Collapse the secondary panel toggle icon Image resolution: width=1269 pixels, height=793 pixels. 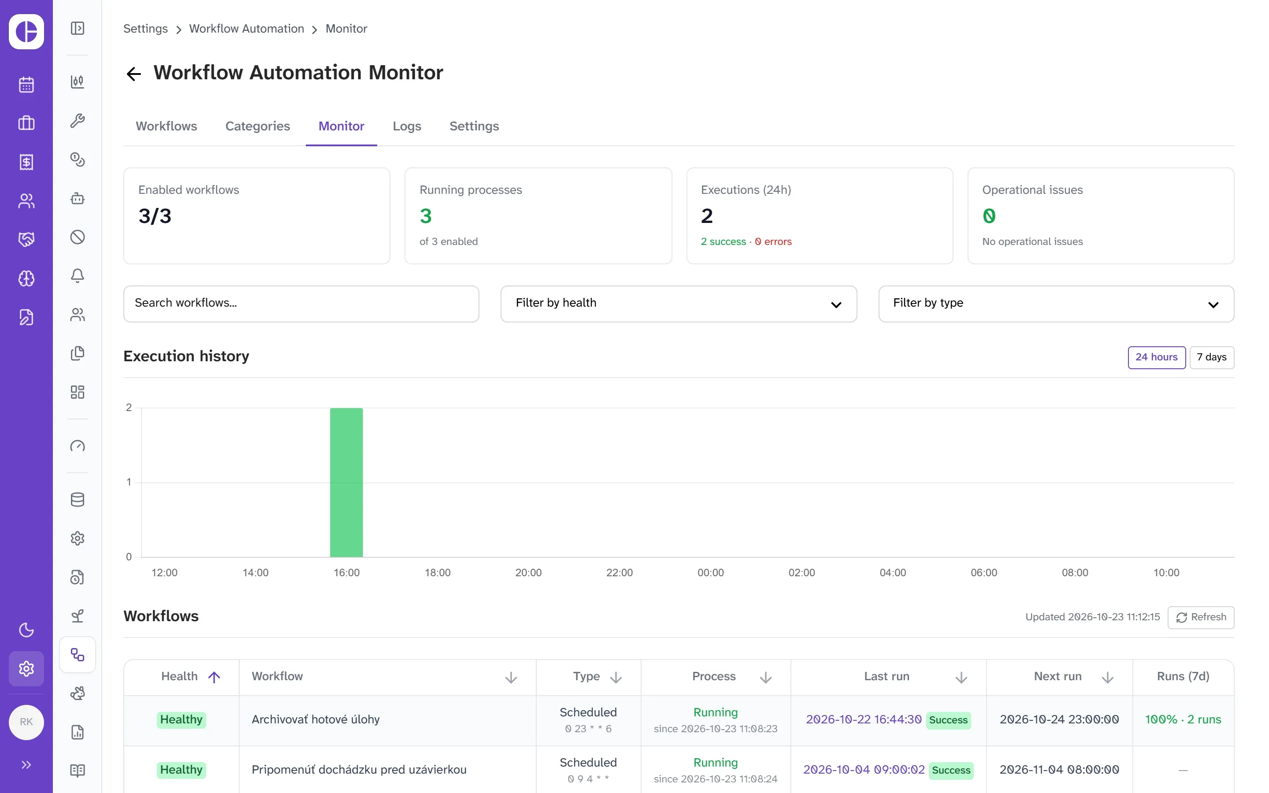[78, 28]
